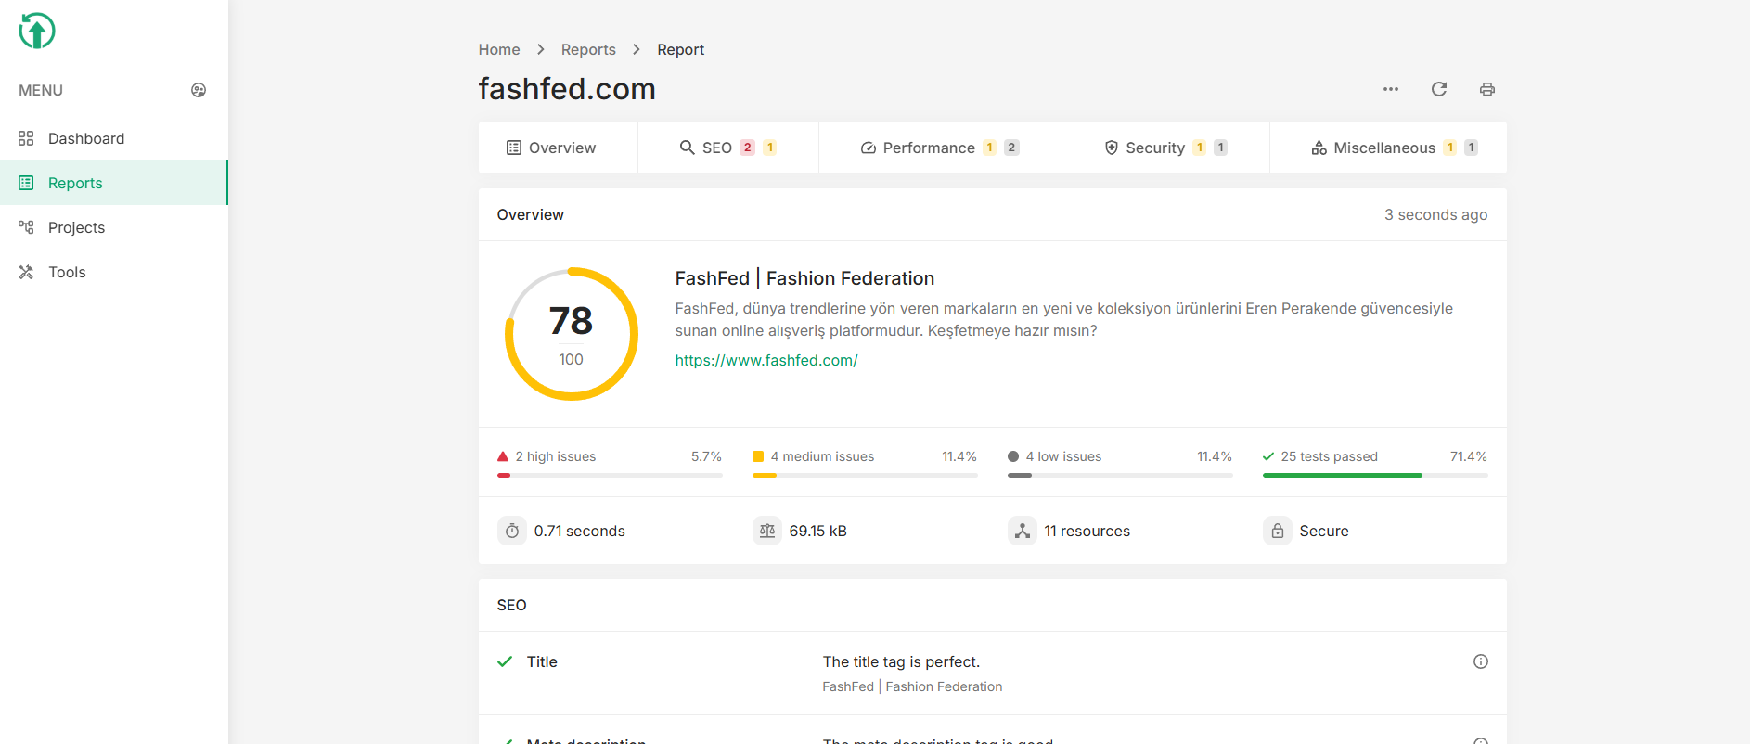This screenshot has height=744, width=1750.
Task: Click the red triangle high issues icon
Action: [x=503, y=456]
